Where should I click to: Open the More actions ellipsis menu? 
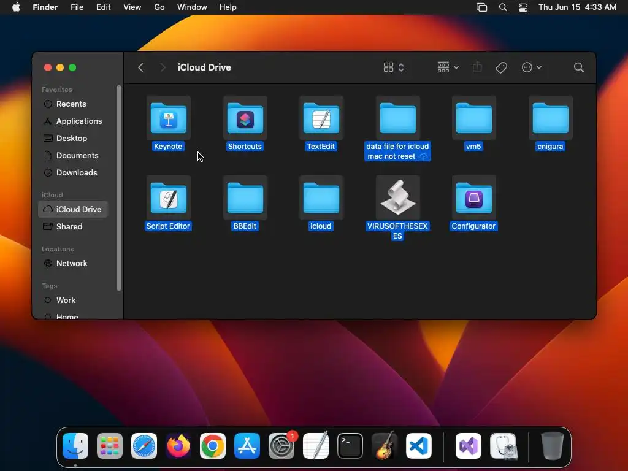click(532, 67)
